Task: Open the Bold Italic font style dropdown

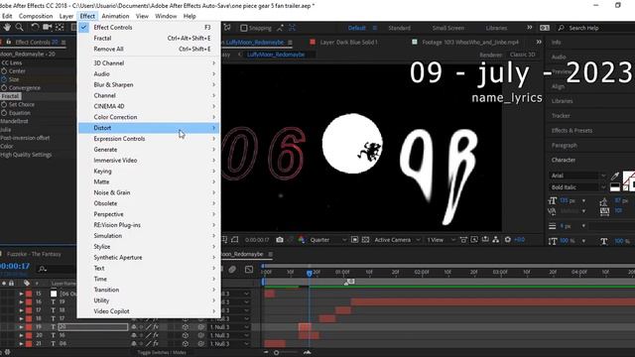Action: (577, 187)
